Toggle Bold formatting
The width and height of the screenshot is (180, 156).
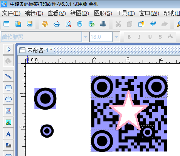click(129, 37)
